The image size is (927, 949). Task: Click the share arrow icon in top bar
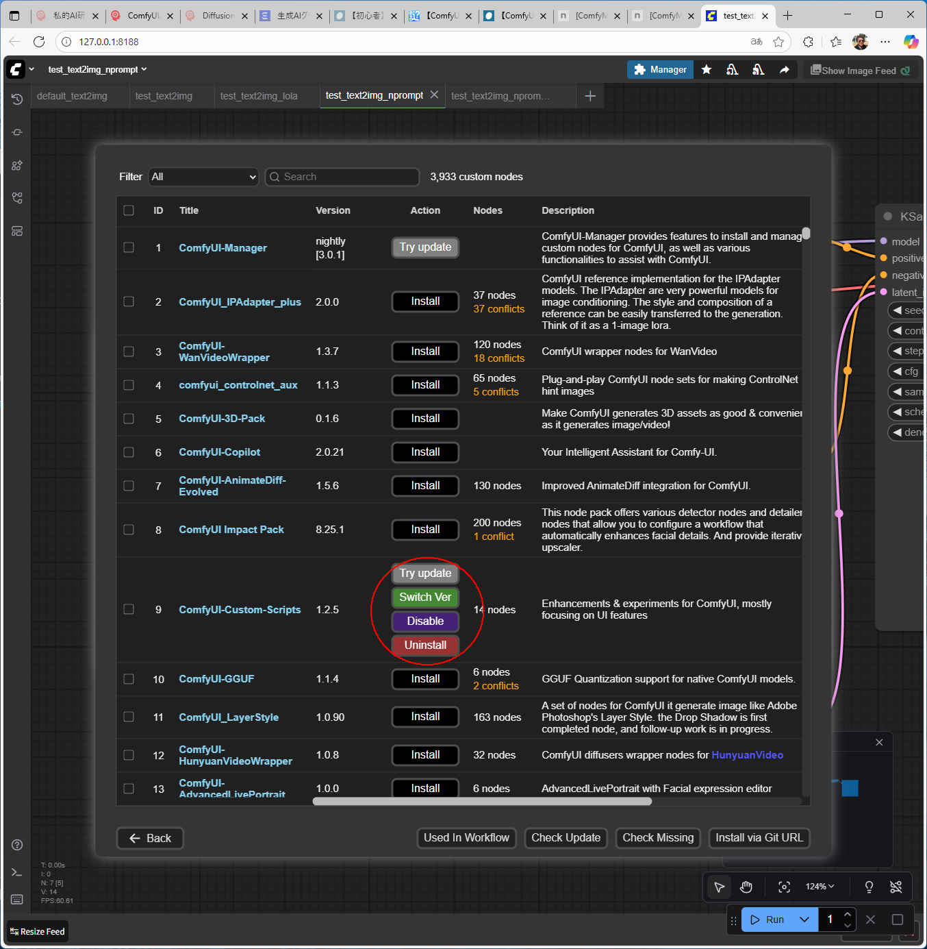(x=784, y=70)
